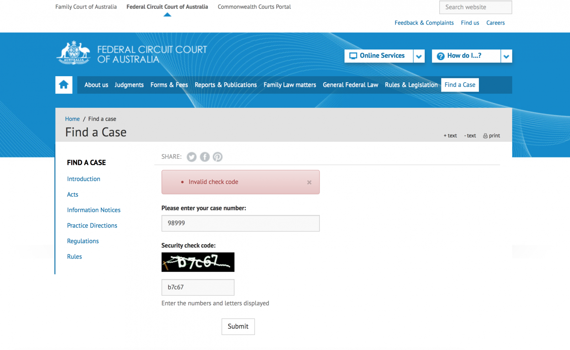
Task: Click the case number input field
Action: [240, 223]
